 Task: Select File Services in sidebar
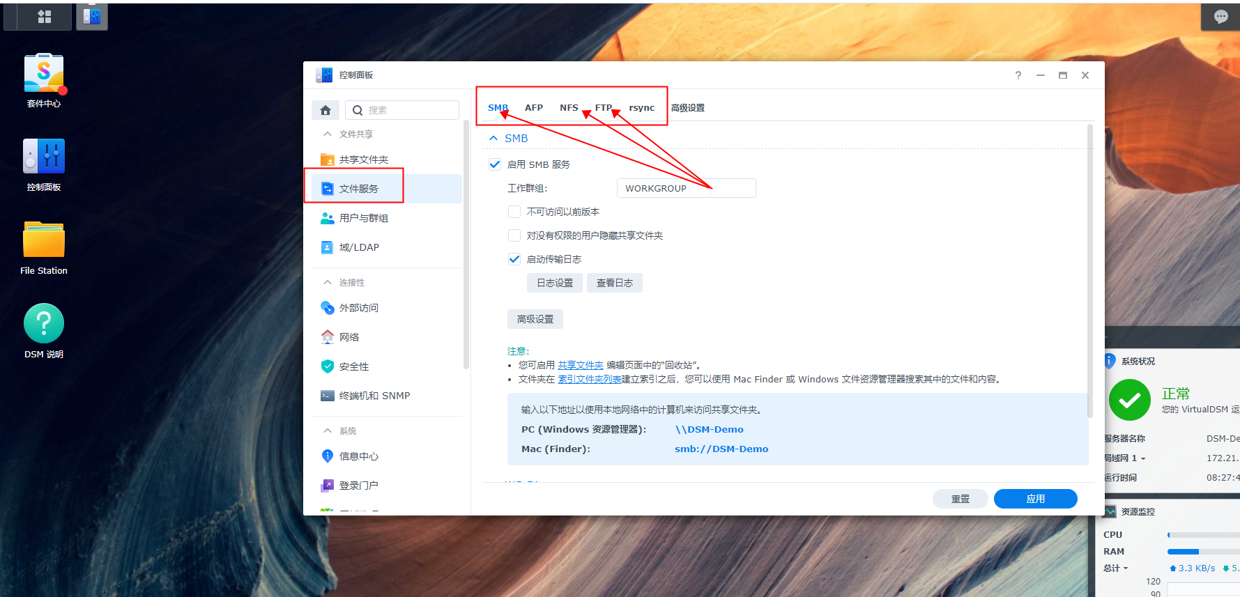coord(386,189)
